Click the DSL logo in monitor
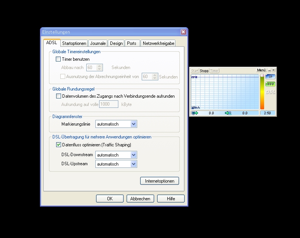The image size is (300, 238). 270,92
